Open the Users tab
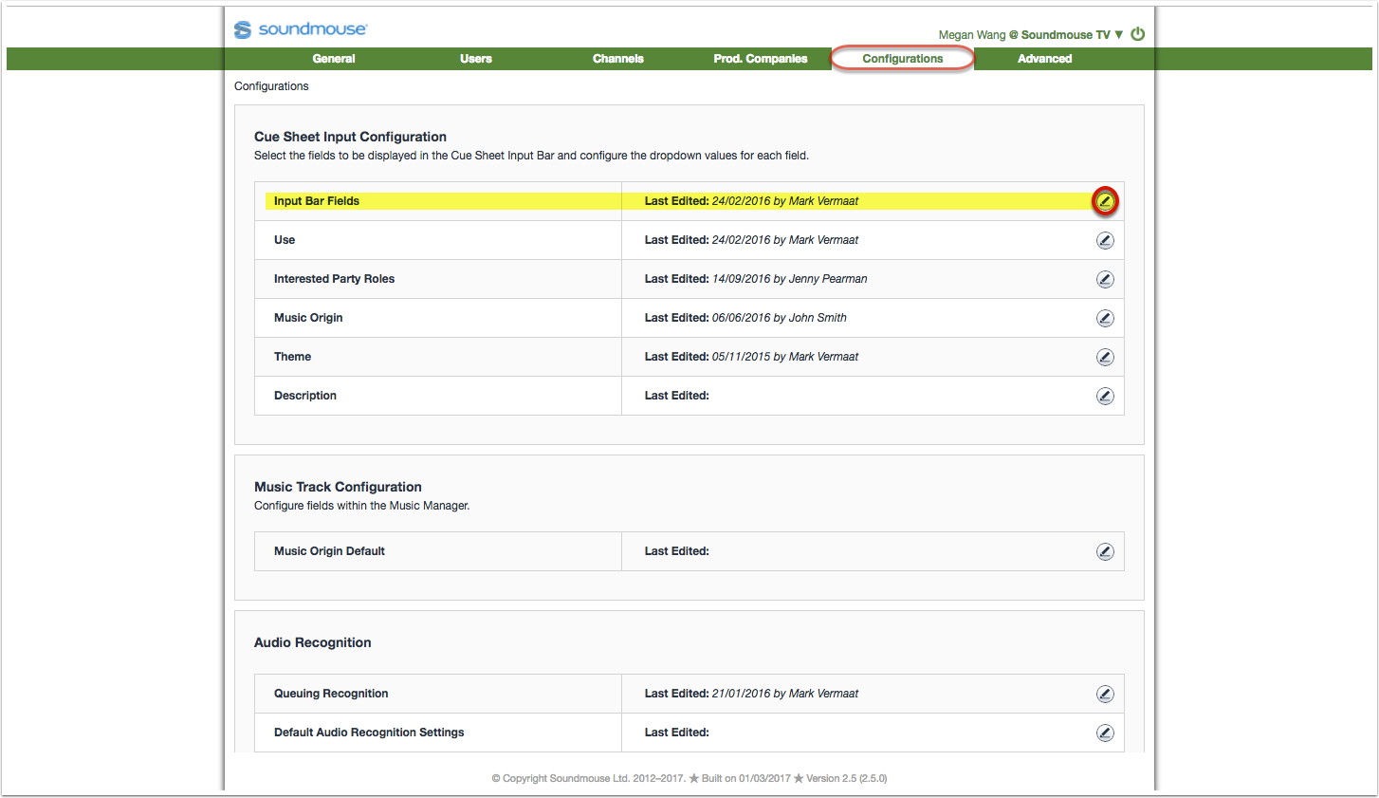The height and width of the screenshot is (798, 1379). click(x=476, y=59)
